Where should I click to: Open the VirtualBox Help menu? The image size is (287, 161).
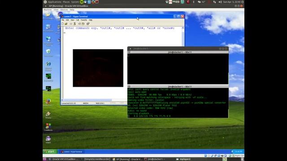pos(72,10)
